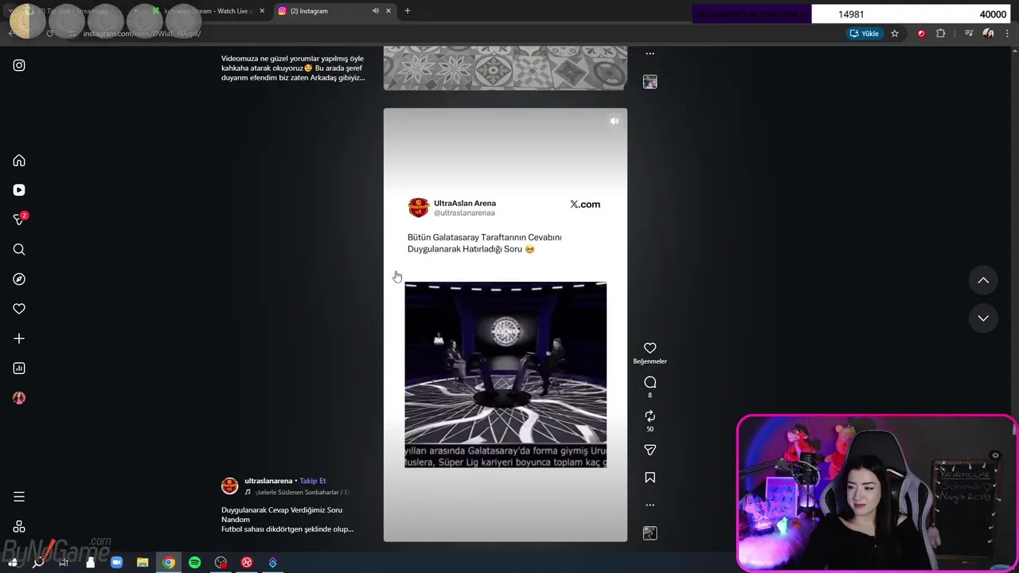This screenshot has width=1019, height=573.
Task: Open the Reels icon in sidebar
Action: (19, 190)
